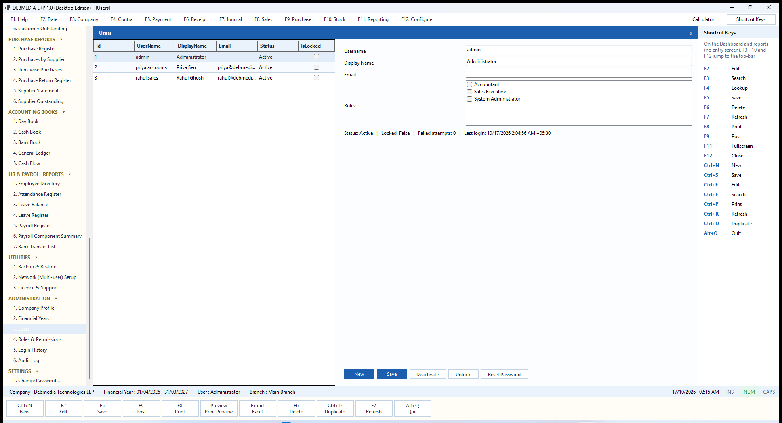The height and width of the screenshot is (423, 782).
Task: Check the System Administrator role checkbox
Action: tap(470, 99)
